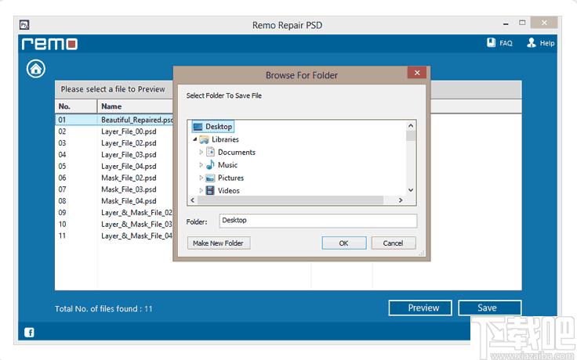Screen dimensions: 577x360
Task: Select the Videos library
Action: point(223,190)
